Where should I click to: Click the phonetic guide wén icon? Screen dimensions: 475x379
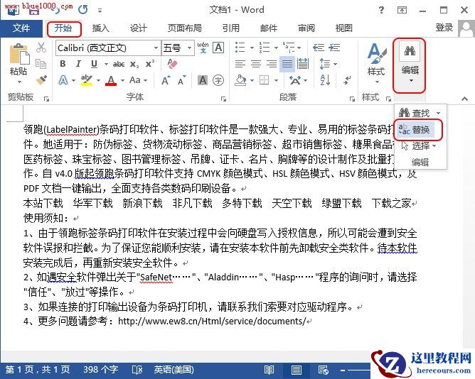[x=203, y=48]
